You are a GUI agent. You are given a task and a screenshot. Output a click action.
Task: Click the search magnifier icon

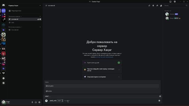point(187,6)
